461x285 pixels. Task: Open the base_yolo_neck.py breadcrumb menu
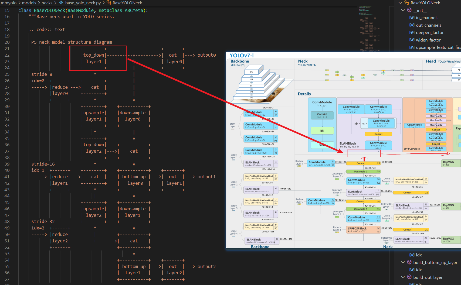click(x=83, y=3)
